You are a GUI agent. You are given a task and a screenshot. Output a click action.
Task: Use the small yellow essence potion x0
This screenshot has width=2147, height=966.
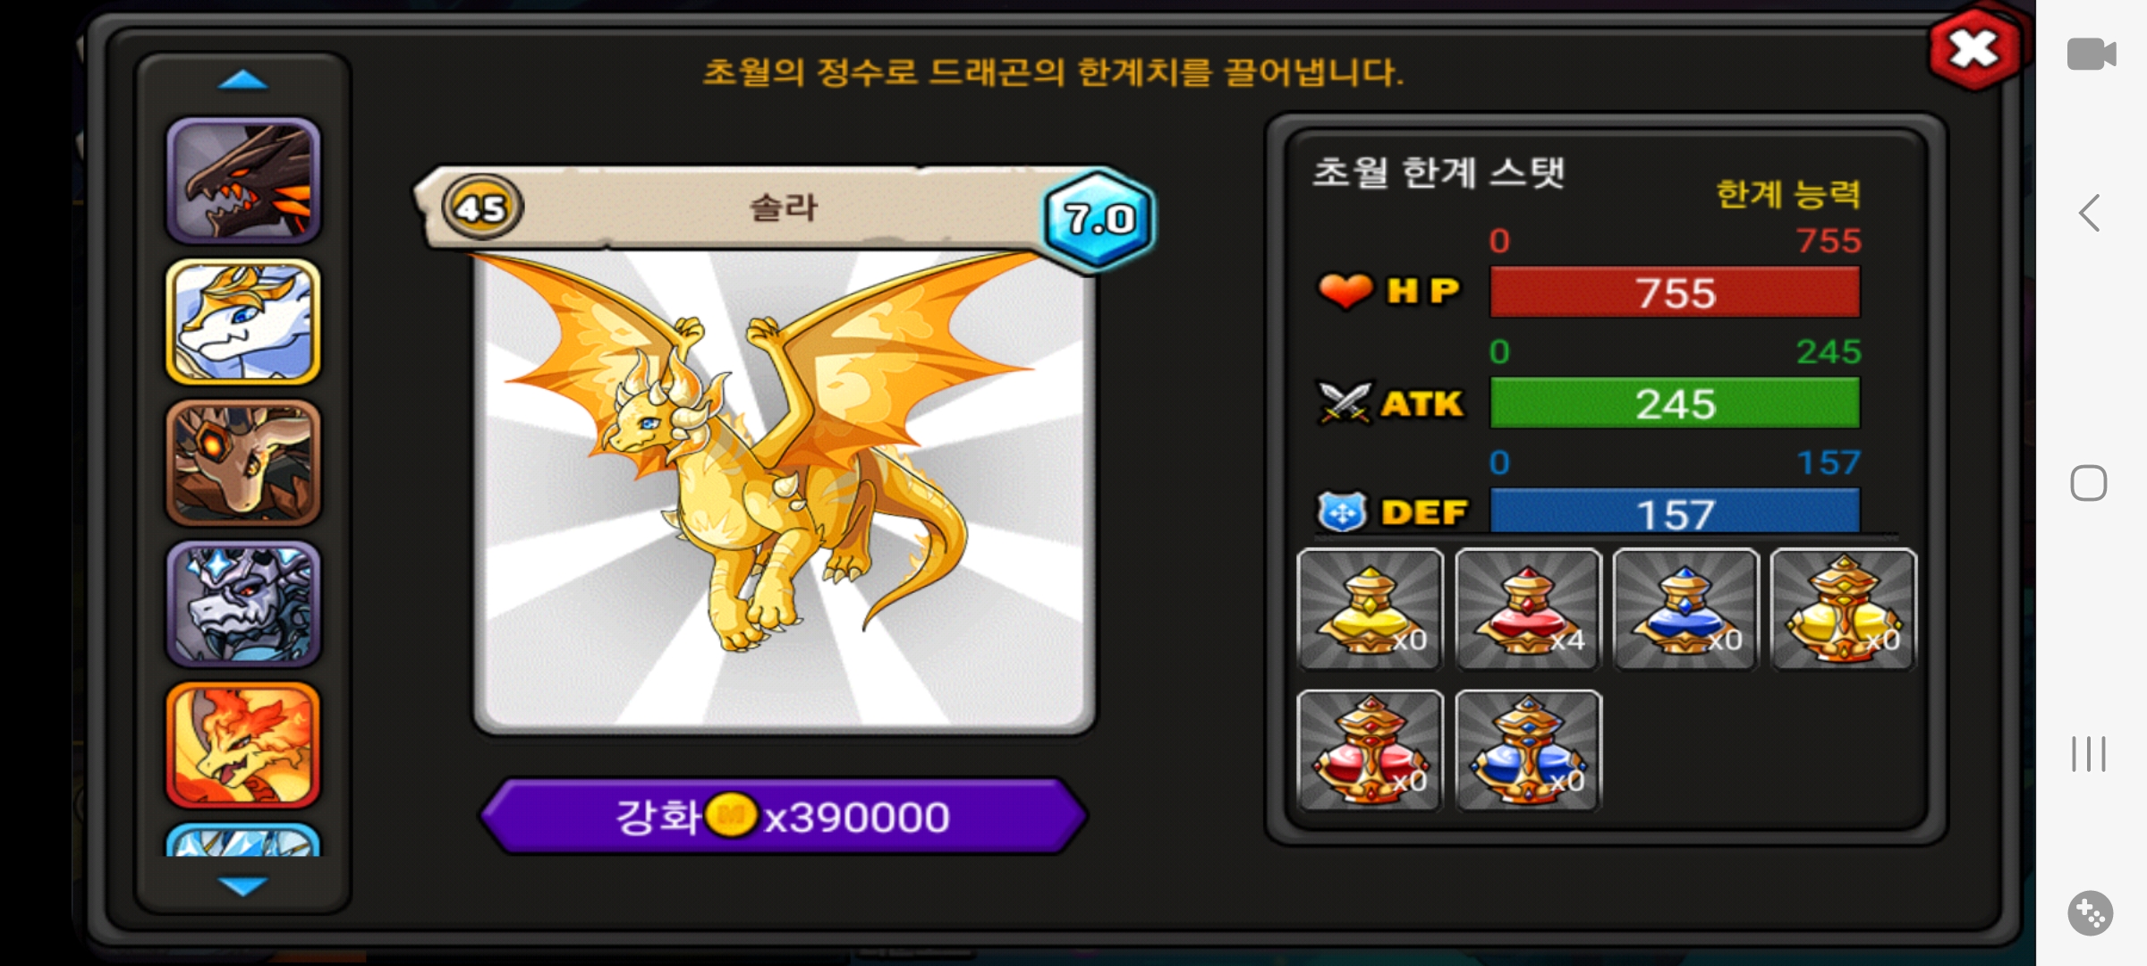(x=1371, y=610)
